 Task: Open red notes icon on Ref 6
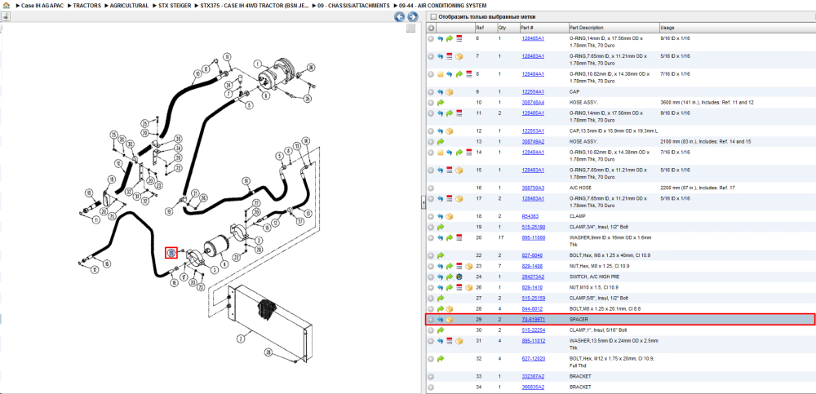pyautogui.click(x=459, y=38)
